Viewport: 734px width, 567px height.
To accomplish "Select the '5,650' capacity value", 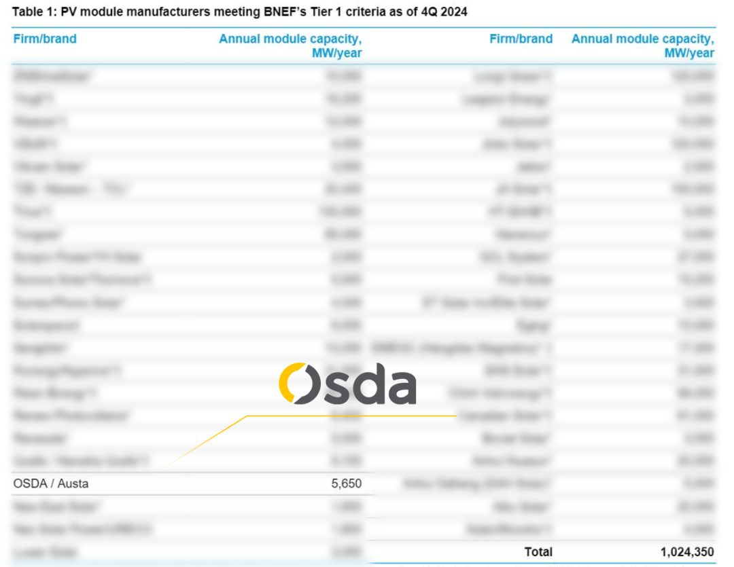I will (x=347, y=483).
